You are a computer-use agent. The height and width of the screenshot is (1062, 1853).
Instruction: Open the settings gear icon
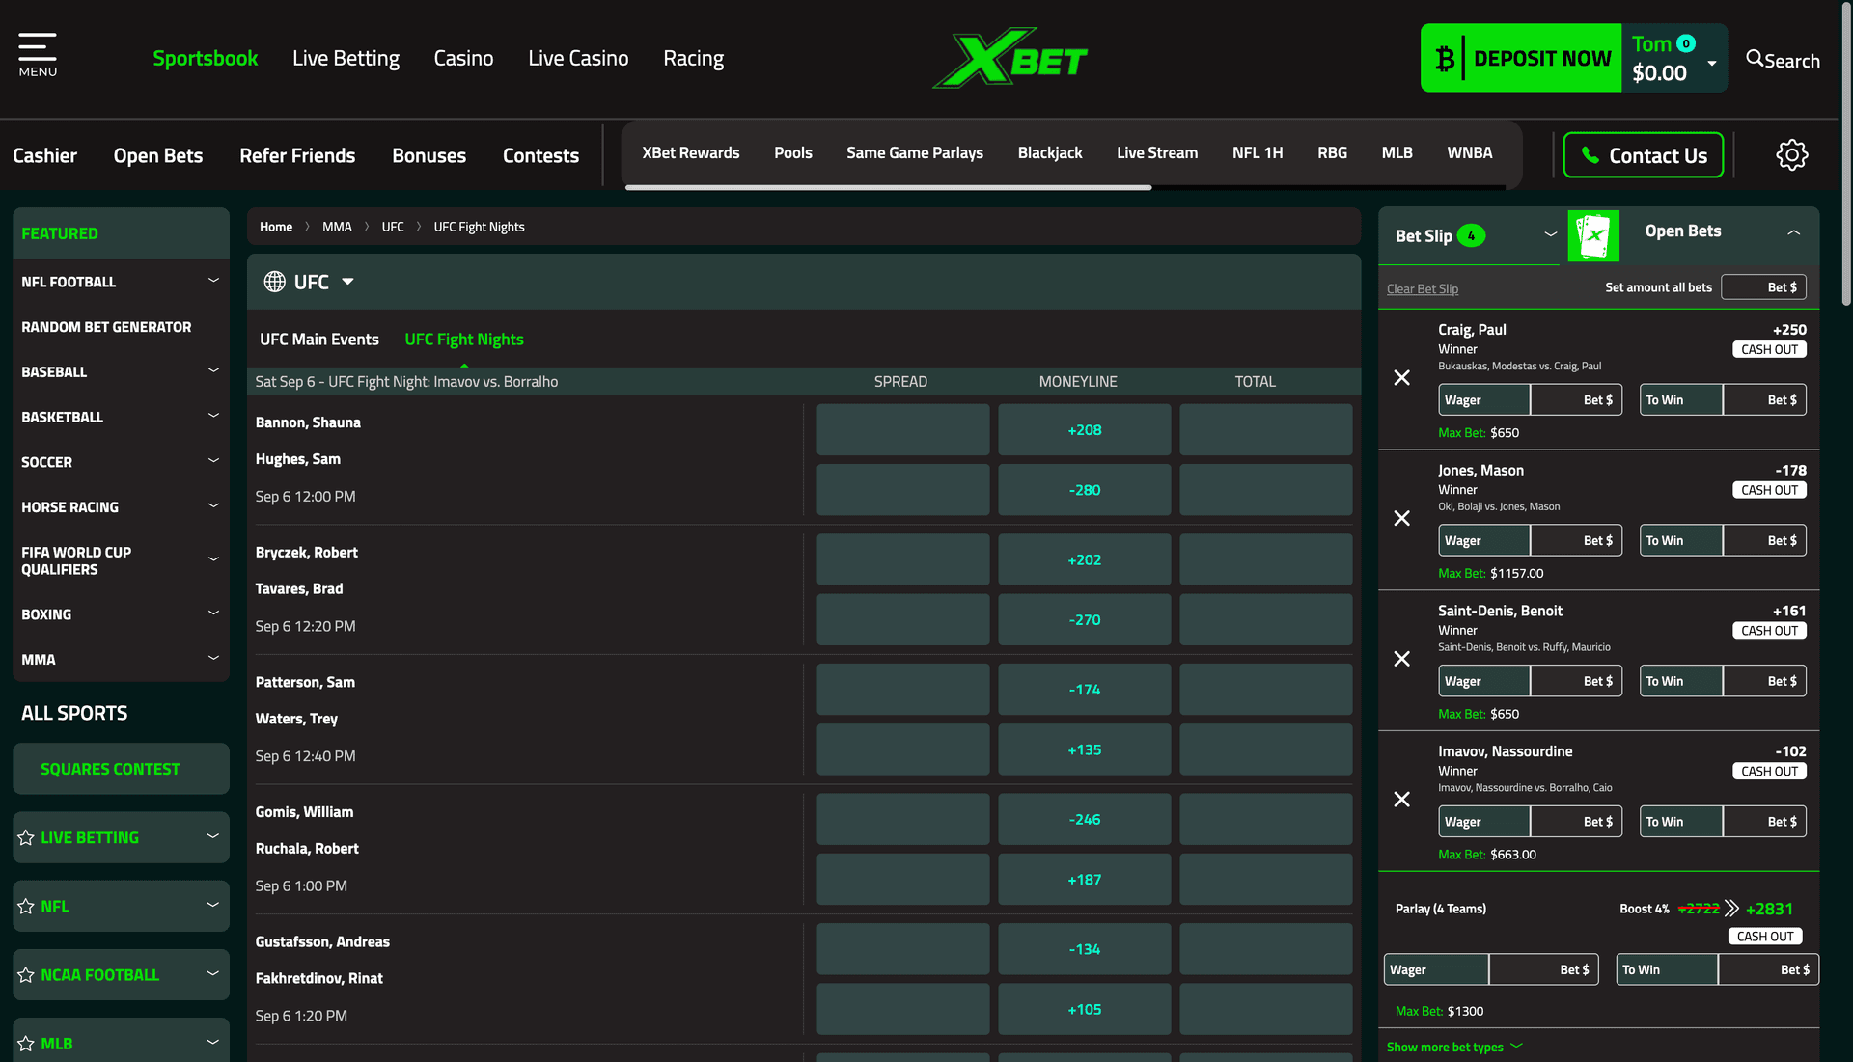(1792, 154)
